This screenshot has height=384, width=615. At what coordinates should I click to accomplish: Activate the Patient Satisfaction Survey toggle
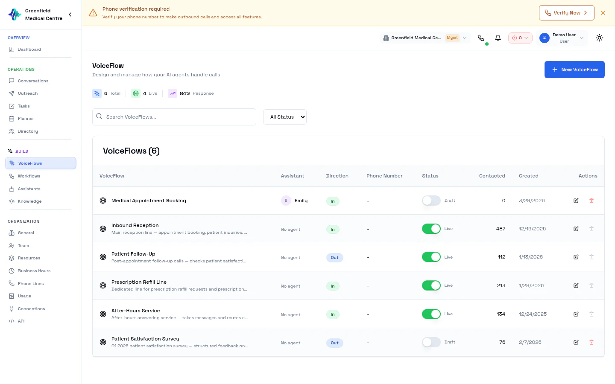tap(431, 342)
